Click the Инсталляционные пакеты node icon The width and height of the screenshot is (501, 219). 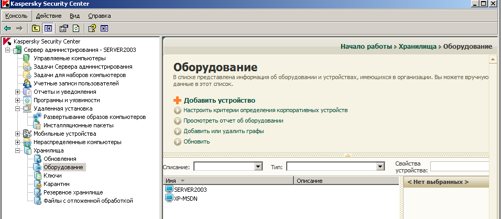pyautogui.click(x=37, y=125)
